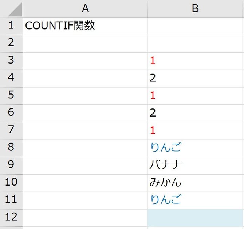Click empty cell A2

tap(85, 44)
